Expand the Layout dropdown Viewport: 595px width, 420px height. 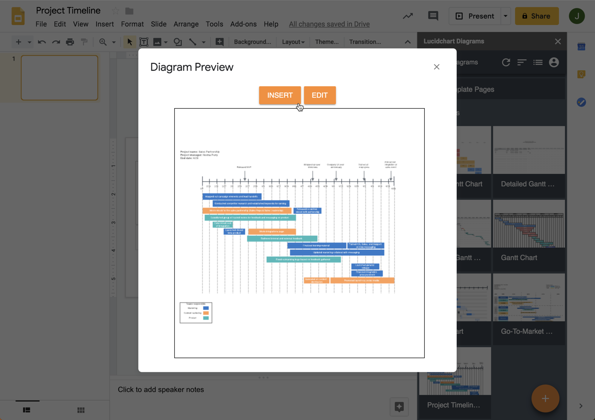(293, 42)
